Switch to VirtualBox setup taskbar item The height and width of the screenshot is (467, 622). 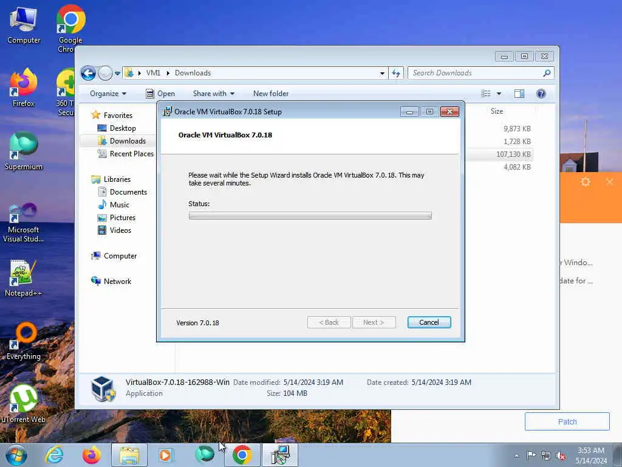tap(280, 455)
